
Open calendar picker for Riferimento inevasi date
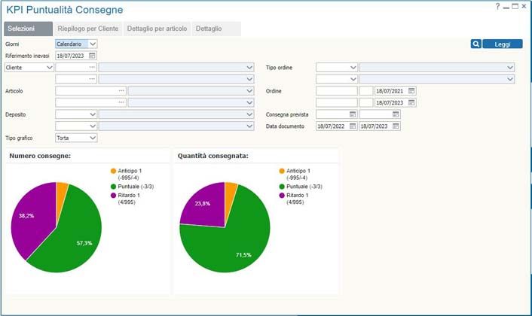92,56
